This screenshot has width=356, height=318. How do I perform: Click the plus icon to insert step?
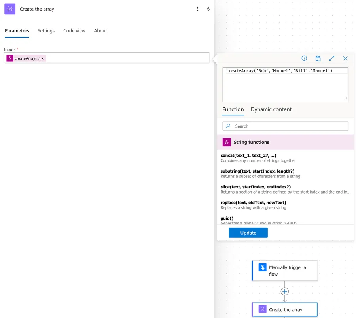[284, 292]
